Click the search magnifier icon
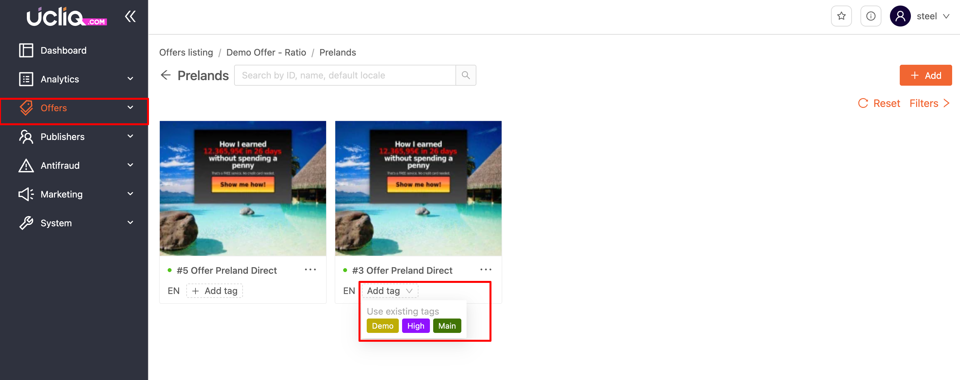The width and height of the screenshot is (960, 380). click(x=466, y=75)
